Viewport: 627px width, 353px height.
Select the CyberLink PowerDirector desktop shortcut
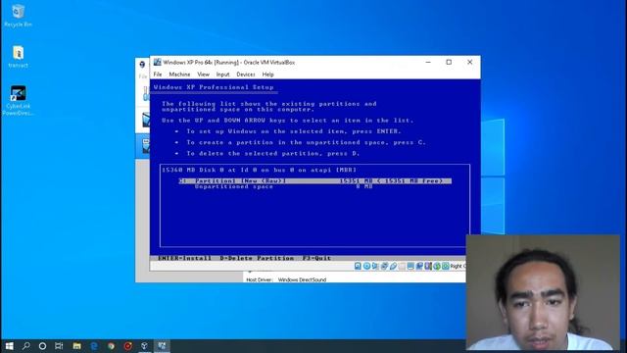18,101
